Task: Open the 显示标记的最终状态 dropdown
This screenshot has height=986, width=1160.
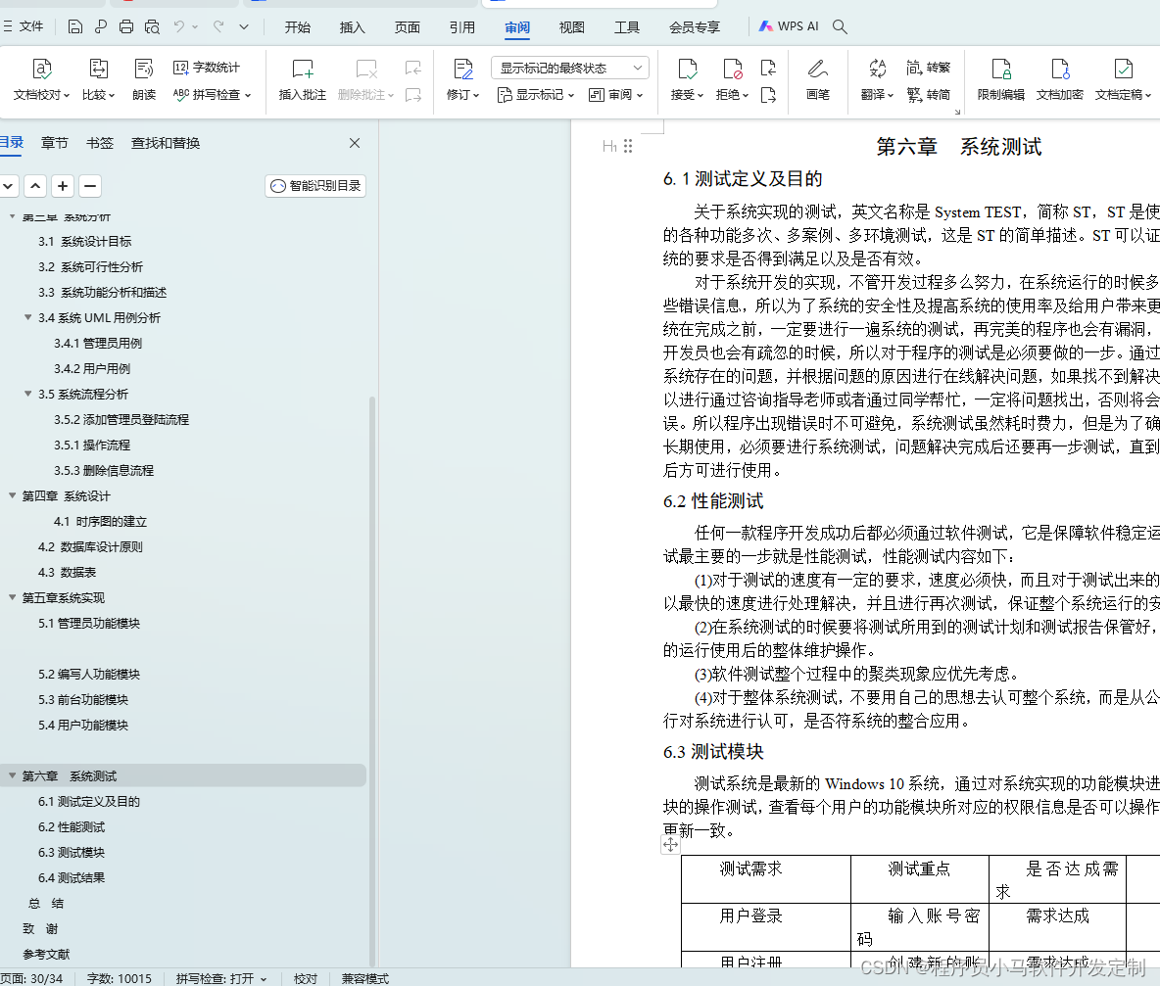Action: coord(568,68)
